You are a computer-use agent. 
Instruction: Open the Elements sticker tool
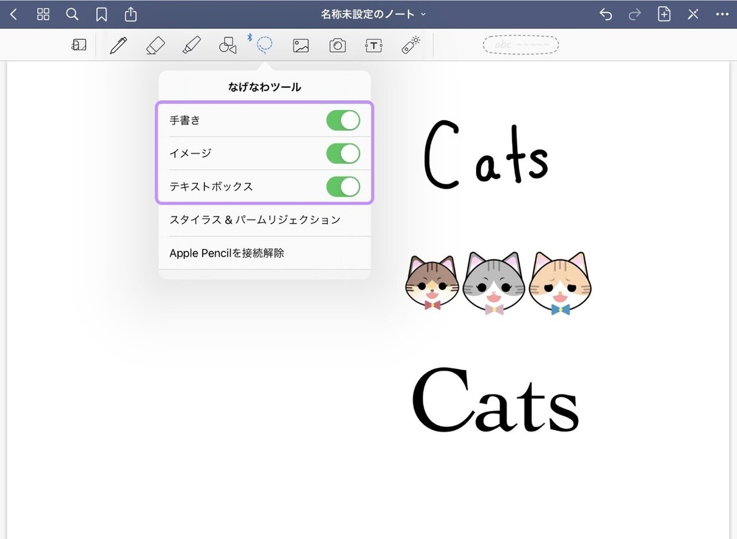coord(410,44)
